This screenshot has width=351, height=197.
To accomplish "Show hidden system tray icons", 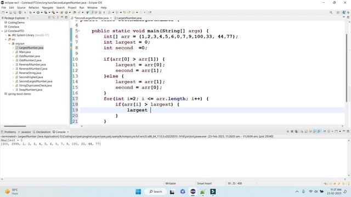I will [297, 192].
